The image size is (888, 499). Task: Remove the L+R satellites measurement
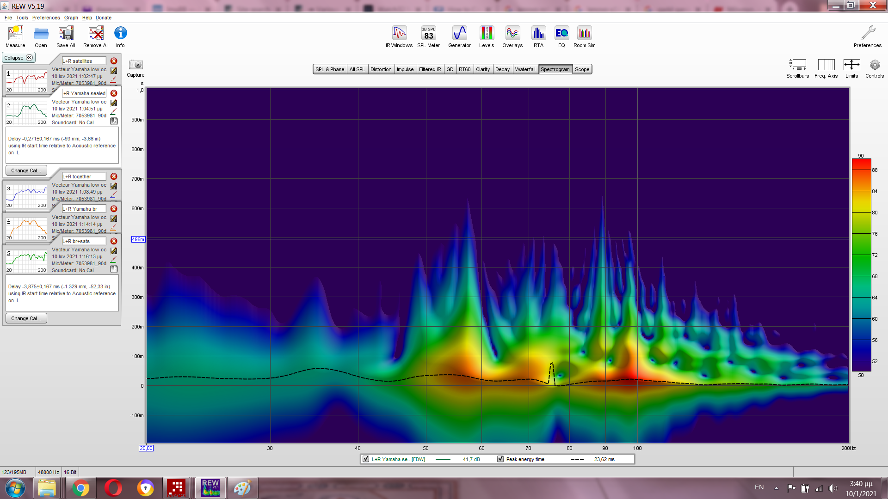(x=114, y=61)
